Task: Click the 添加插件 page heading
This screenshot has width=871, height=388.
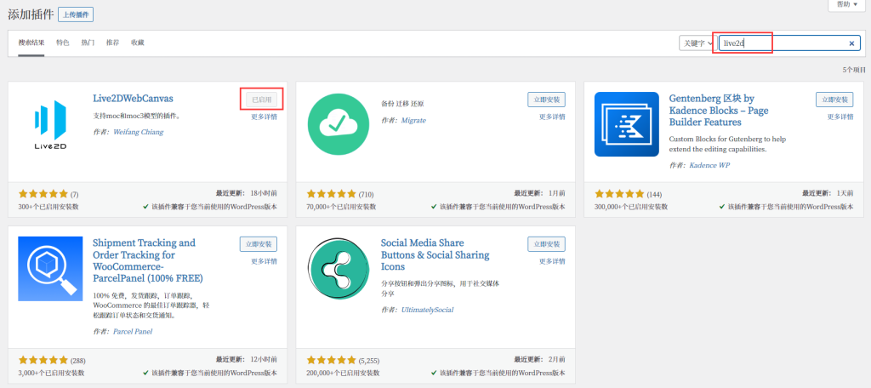Action: [x=31, y=14]
